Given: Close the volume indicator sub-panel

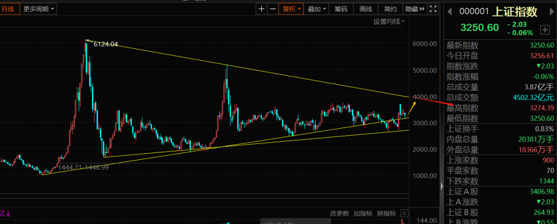Looking at the screenshot, I should [x=404, y=213].
